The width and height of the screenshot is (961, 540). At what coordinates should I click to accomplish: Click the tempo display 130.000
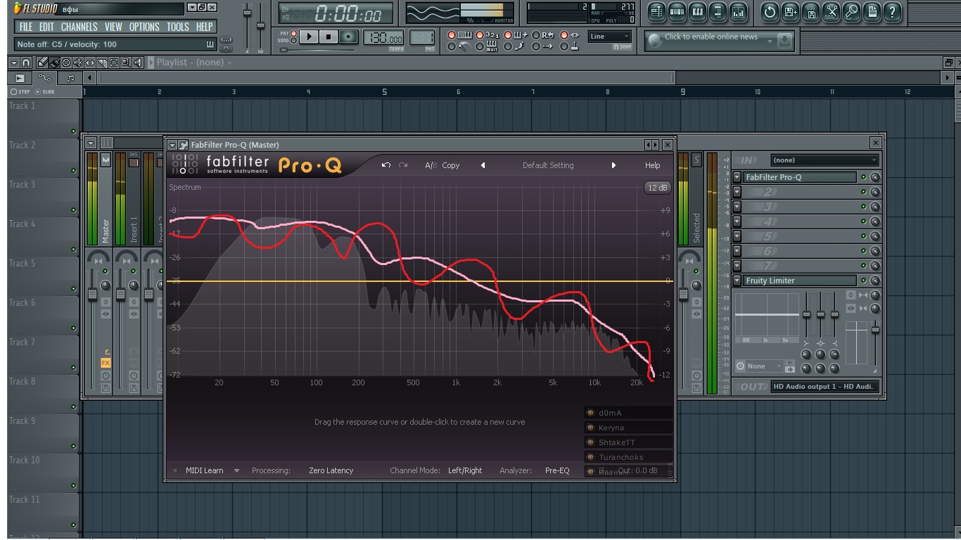383,37
